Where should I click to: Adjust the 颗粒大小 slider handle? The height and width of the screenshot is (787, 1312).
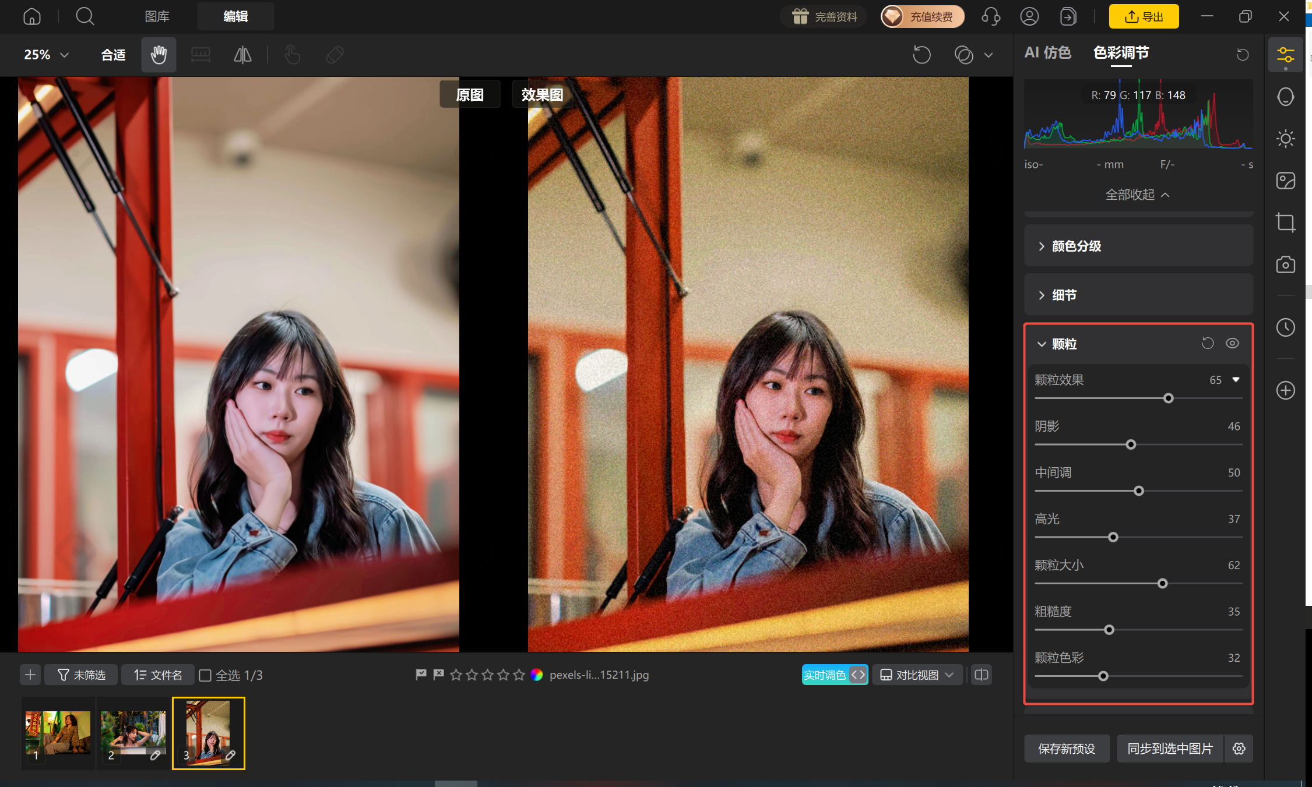(x=1162, y=583)
